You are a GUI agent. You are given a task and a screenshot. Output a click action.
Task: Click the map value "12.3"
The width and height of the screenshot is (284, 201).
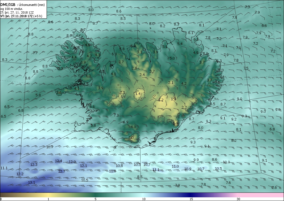click(34, 165)
